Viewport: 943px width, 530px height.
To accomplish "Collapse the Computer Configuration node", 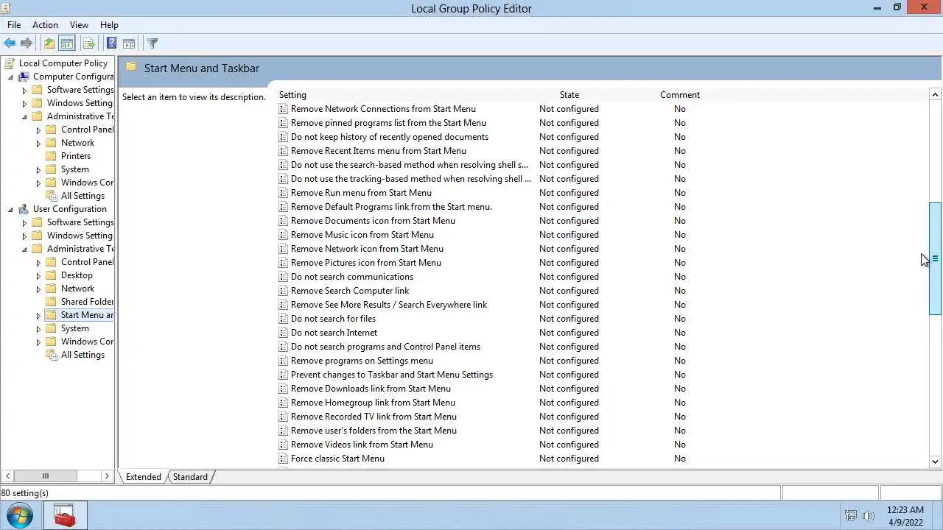I will tap(10, 77).
